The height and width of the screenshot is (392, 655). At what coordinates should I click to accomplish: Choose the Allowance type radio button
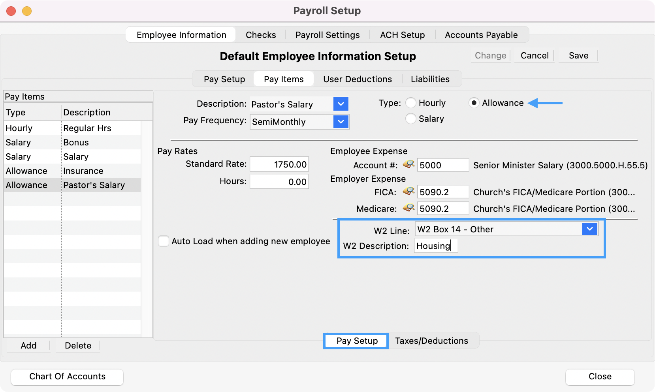(x=474, y=103)
